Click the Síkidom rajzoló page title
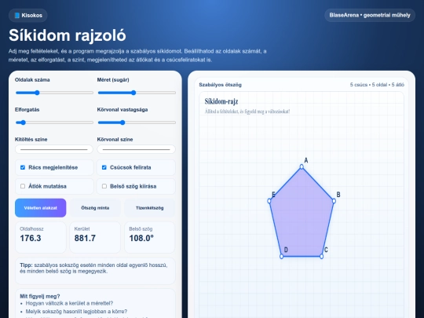 68,35
